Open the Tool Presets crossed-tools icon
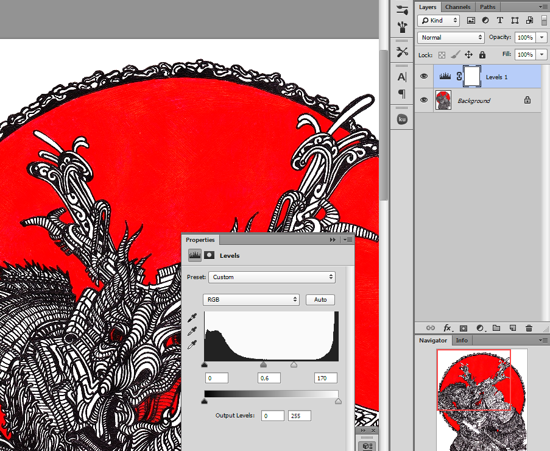 coord(402,52)
